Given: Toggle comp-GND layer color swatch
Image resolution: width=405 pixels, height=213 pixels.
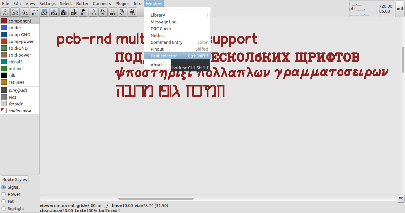Looking at the screenshot, I should [x=4, y=35].
